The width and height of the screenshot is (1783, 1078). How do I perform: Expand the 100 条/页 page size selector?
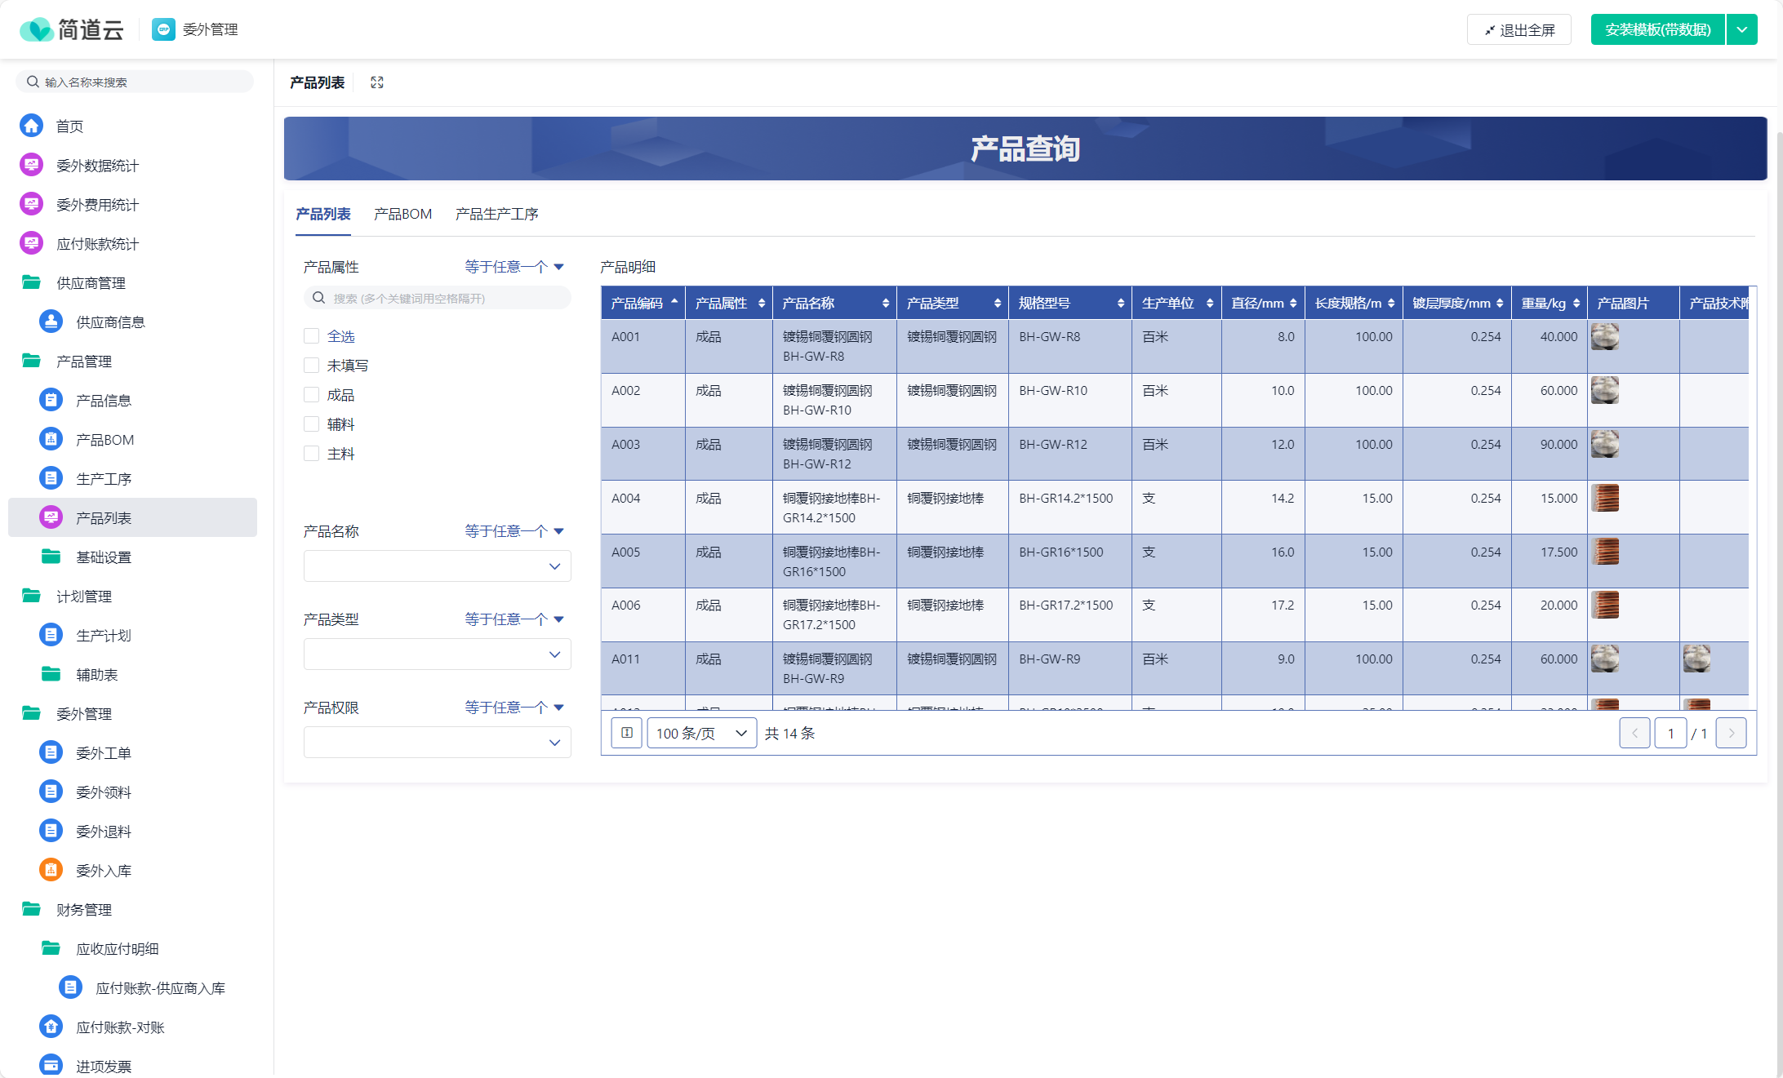[x=701, y=733]
